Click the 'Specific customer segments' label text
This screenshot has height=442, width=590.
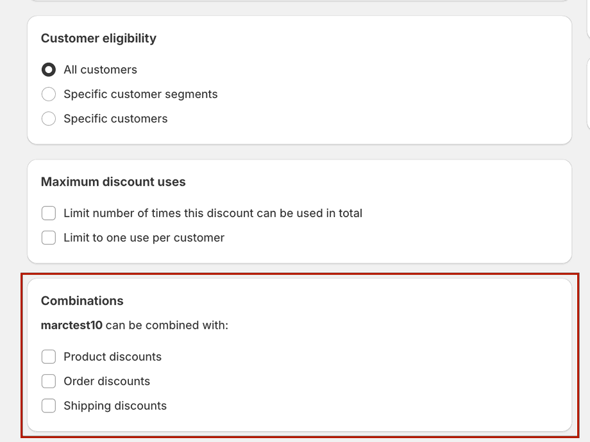click(140, 94)
